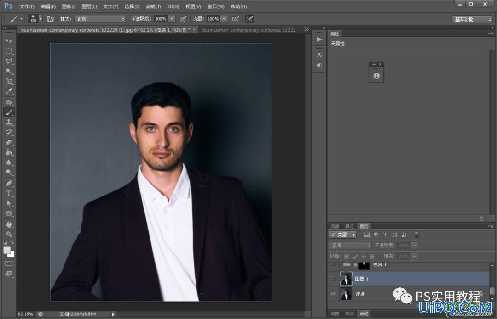Toggle Quick Mask mode
Viewport: 497px width, 319px height.
pyautogui.click(x=9, y=263)
